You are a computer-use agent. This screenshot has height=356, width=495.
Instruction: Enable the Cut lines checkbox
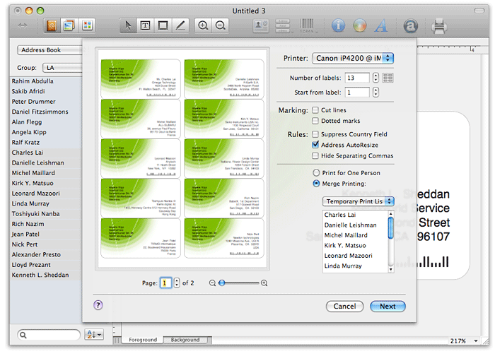(x=315, y=110)
